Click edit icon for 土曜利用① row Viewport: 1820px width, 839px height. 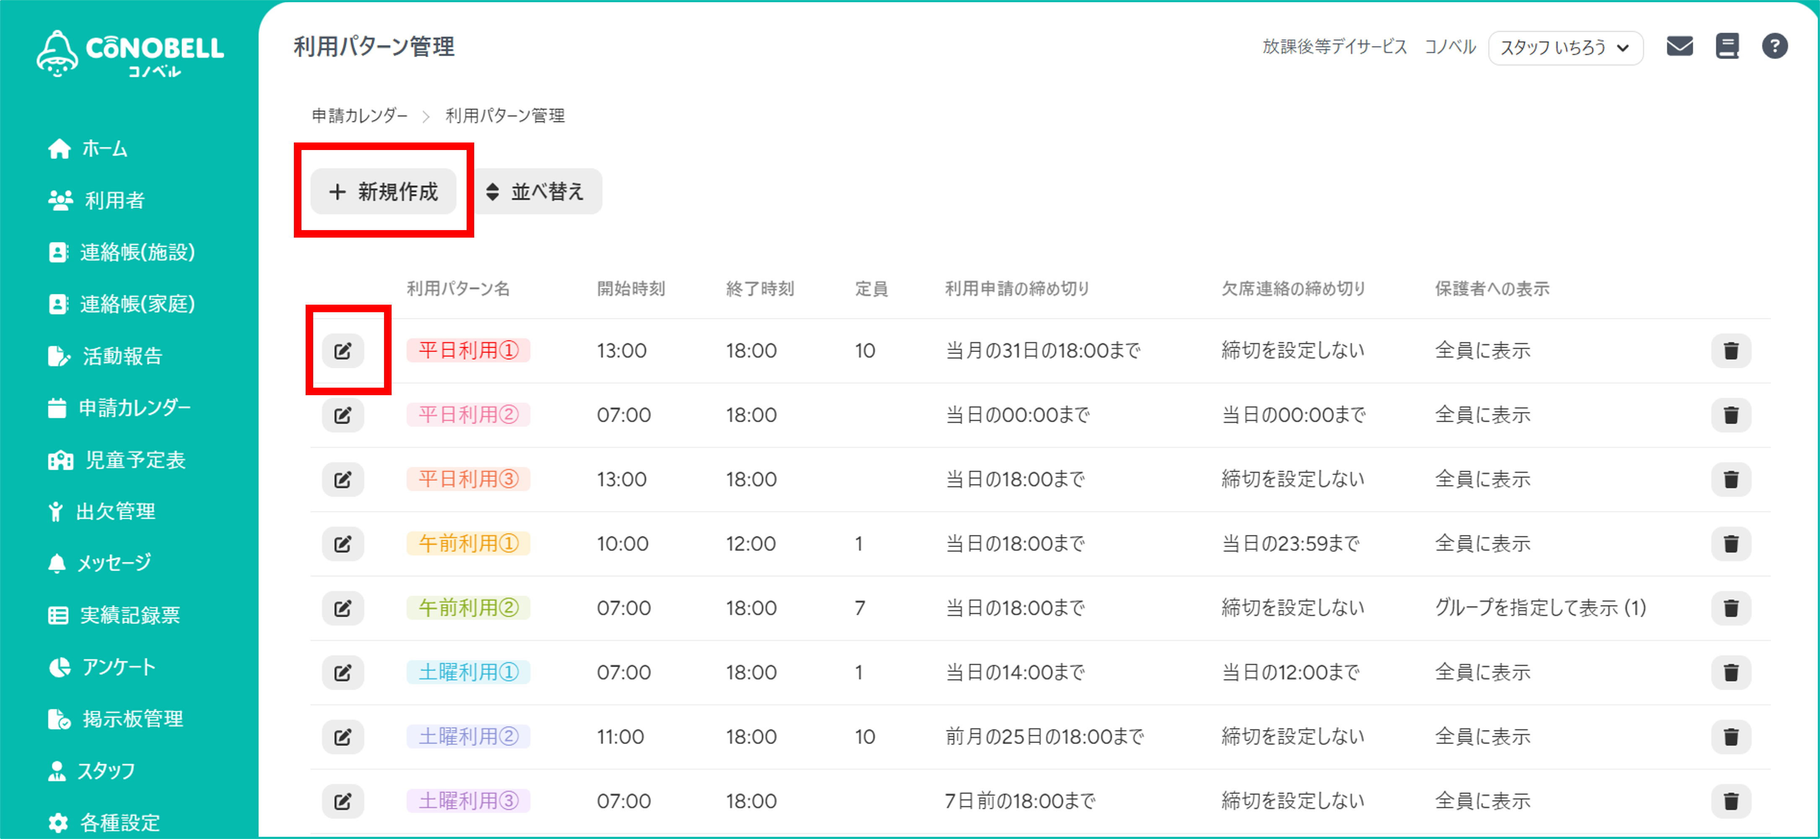tap(343, 672)
